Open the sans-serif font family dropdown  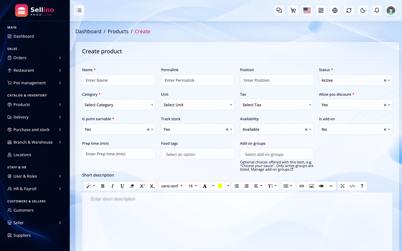pos(172,186)
